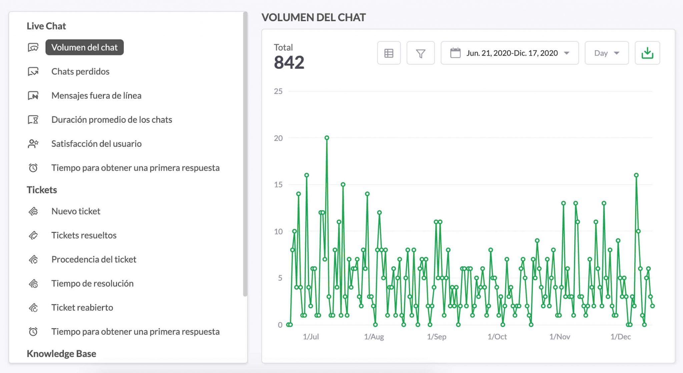Screen dimensions: 683x373
Task: Open Live Chat first response time report
Action: (x=135, y=168)
